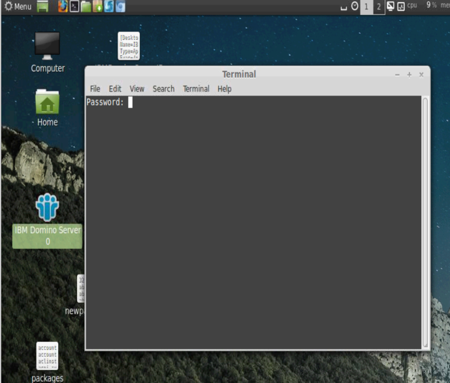Click the Terminal vertical scrollbar

point(425,222)
